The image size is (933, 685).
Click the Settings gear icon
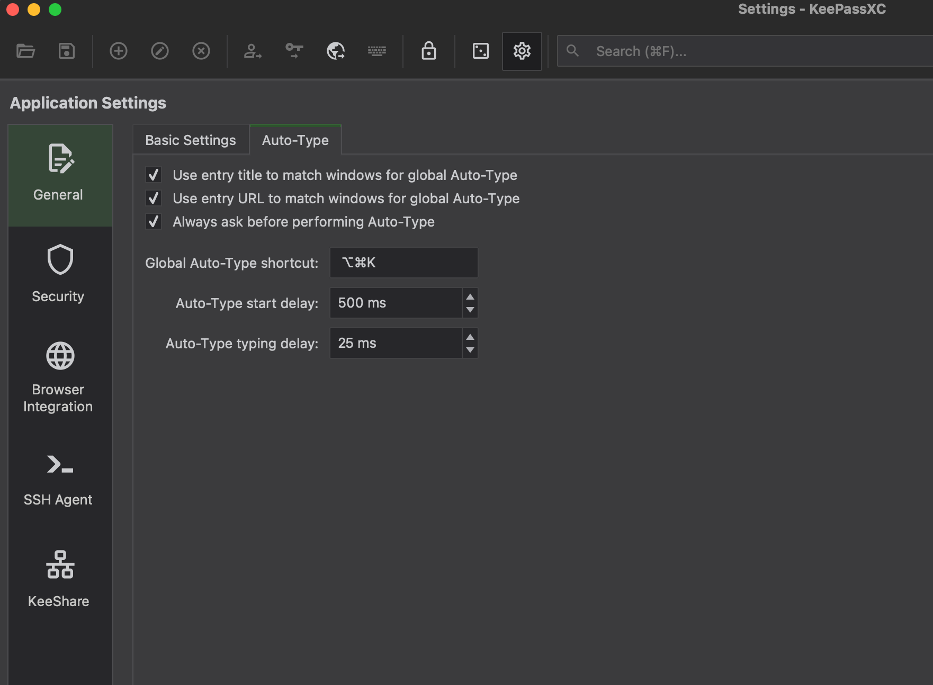(x=522, y=51)
